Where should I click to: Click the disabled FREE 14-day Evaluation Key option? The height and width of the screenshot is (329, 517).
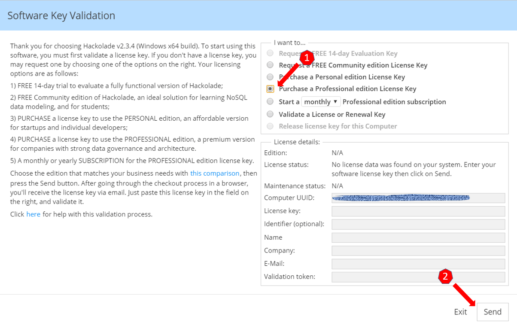pyautogui.click(x=270, y=53)
